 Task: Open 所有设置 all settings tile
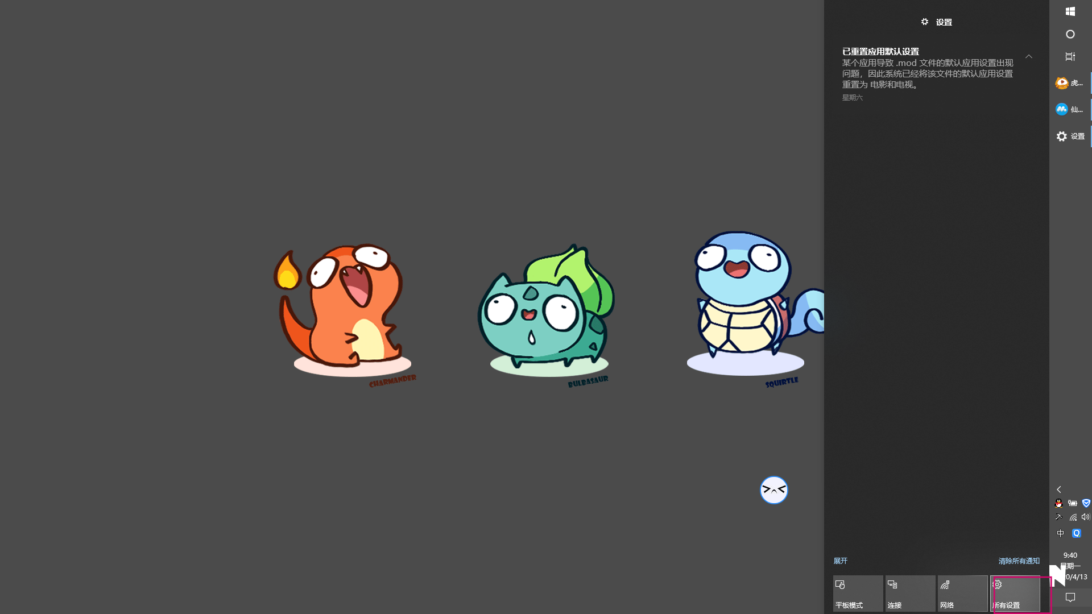click(1015, 594)
